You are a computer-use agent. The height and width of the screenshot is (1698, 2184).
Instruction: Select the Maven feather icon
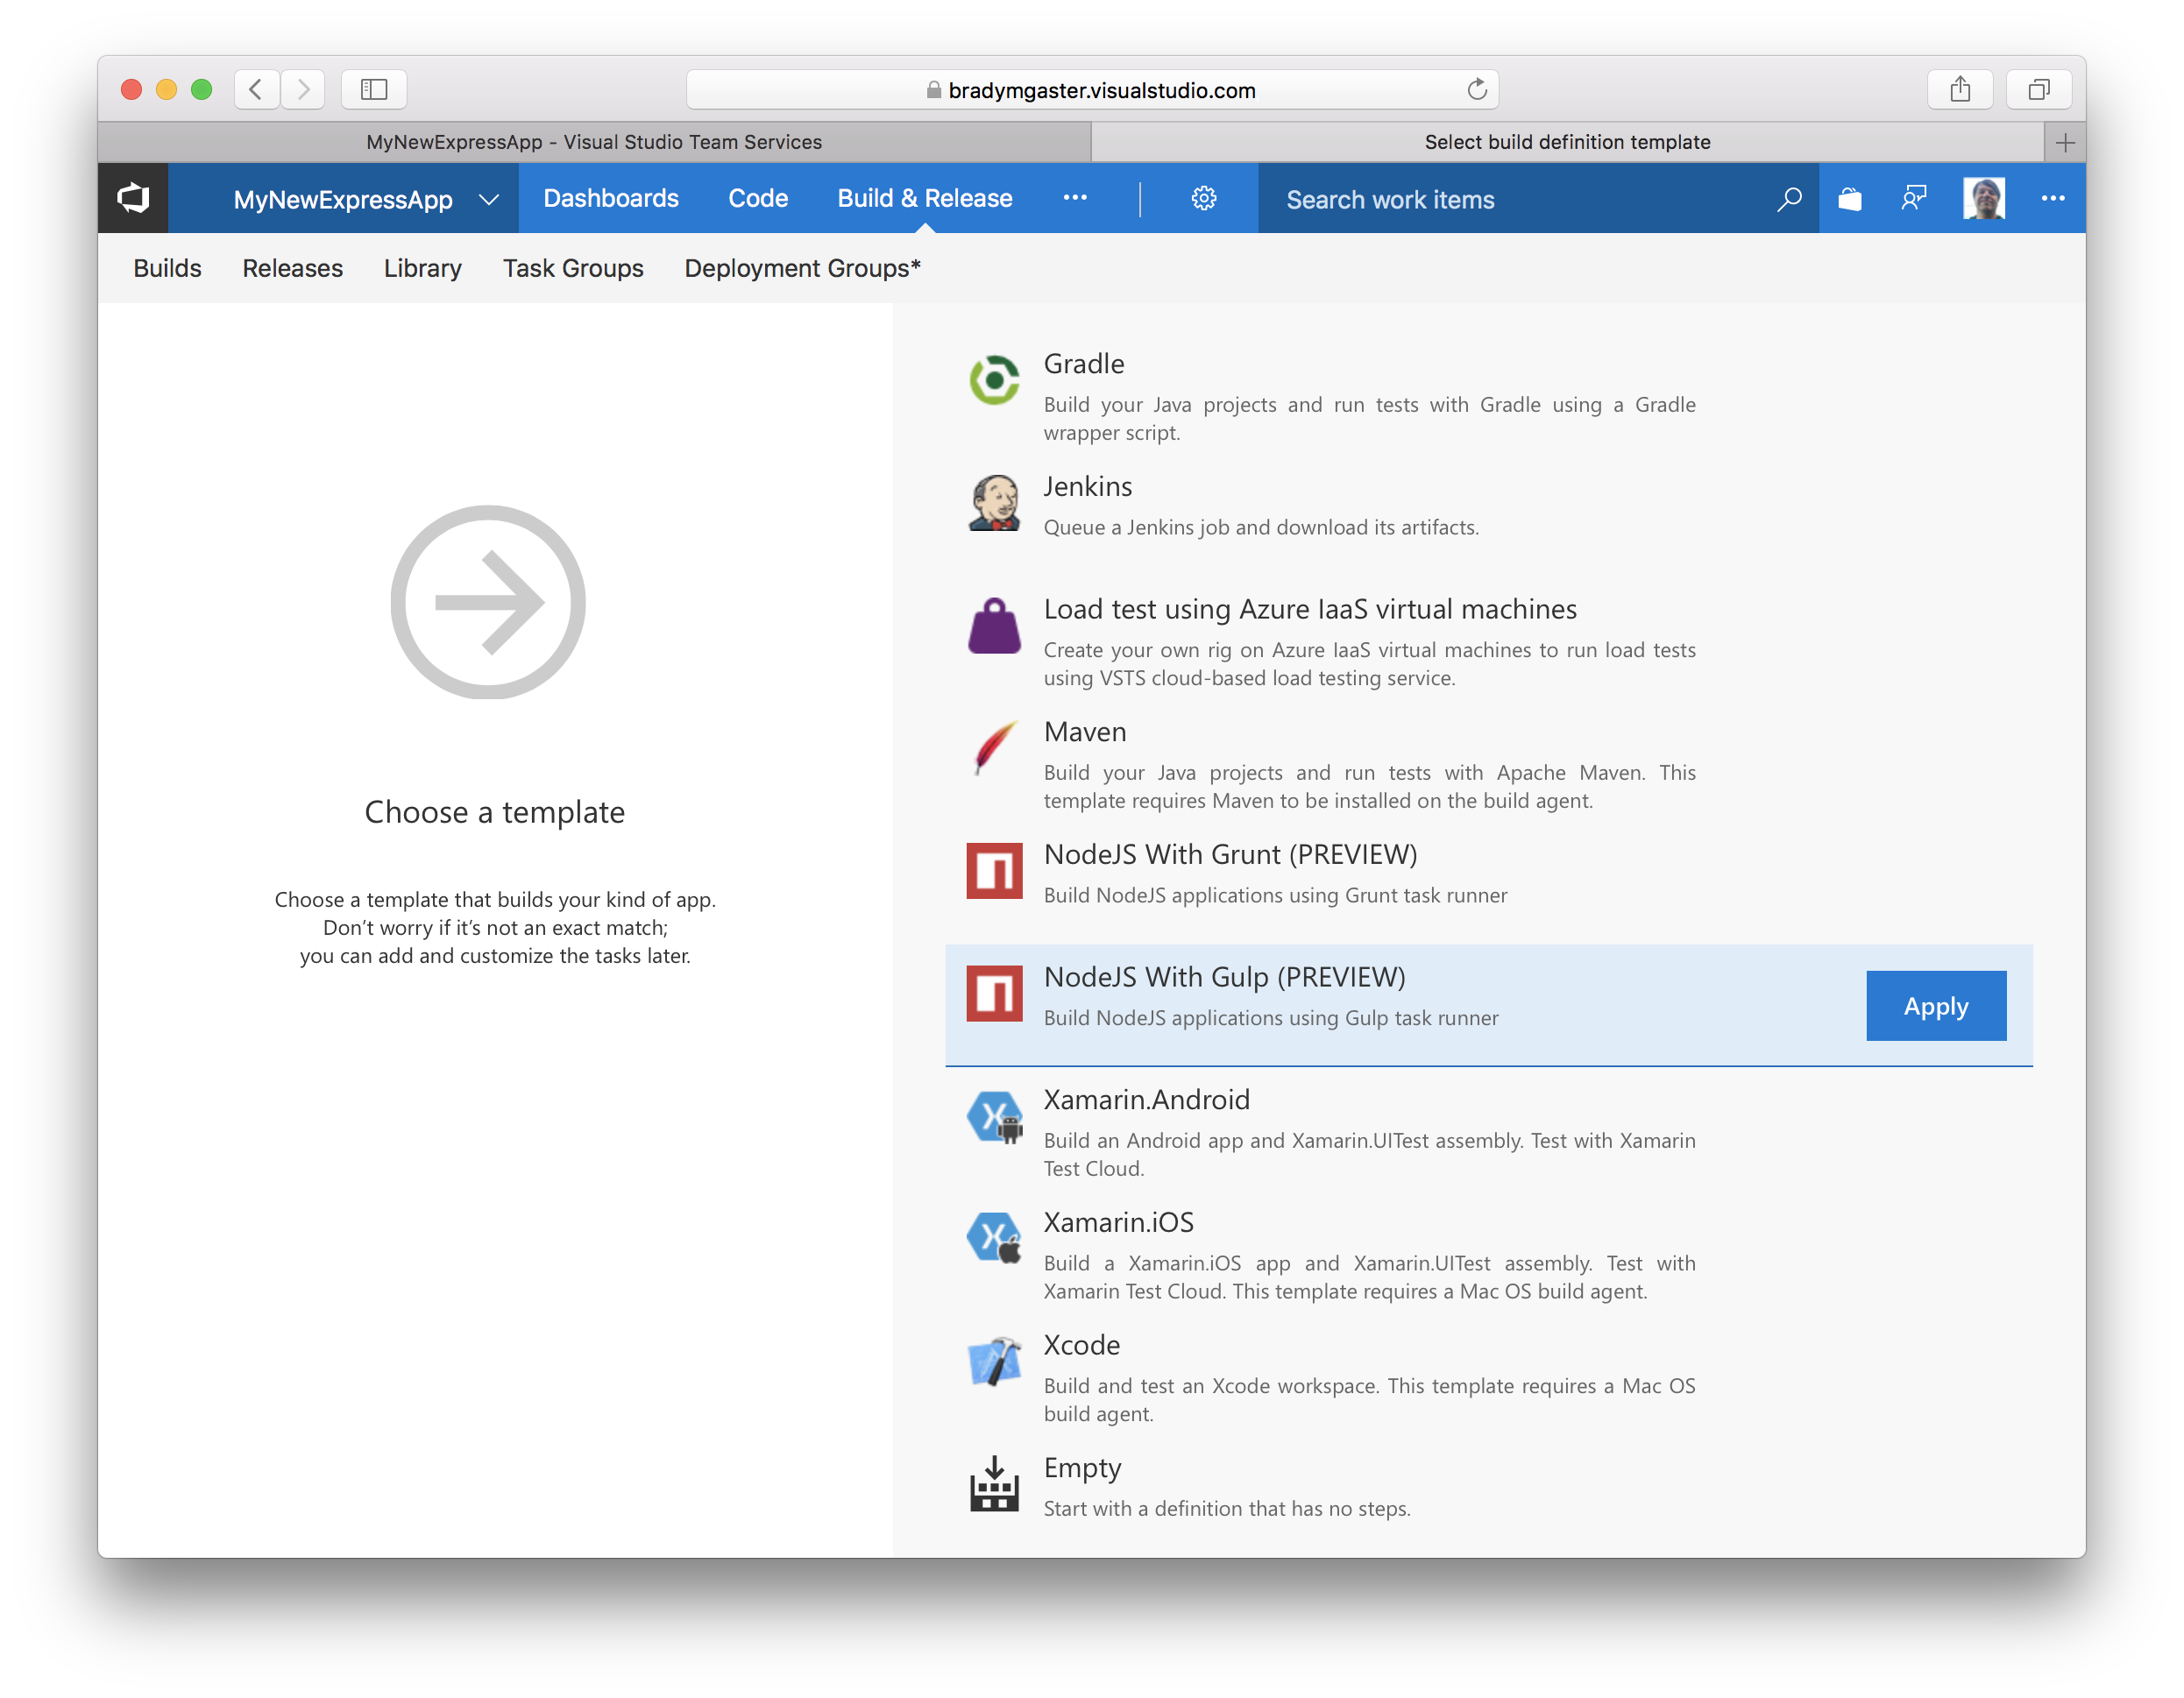click(x=994, y=748)
